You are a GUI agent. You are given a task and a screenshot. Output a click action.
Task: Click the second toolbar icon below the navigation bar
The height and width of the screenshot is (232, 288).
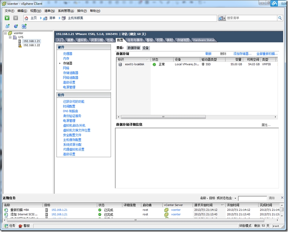click(16, 26)
